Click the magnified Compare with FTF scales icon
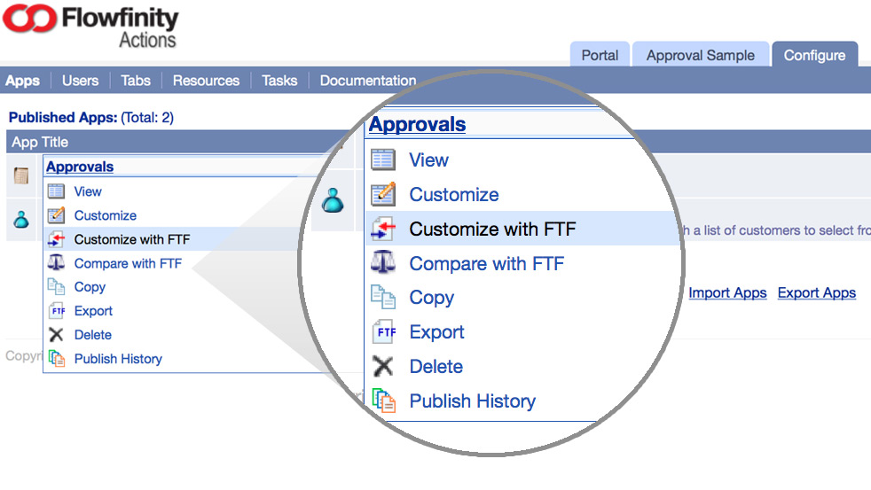 point(383,263)
